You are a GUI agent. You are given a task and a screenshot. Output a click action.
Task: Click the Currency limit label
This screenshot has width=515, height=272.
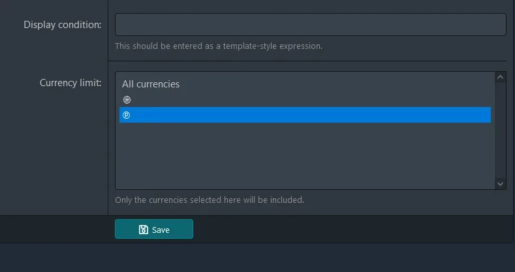click(x=70, y=83)
